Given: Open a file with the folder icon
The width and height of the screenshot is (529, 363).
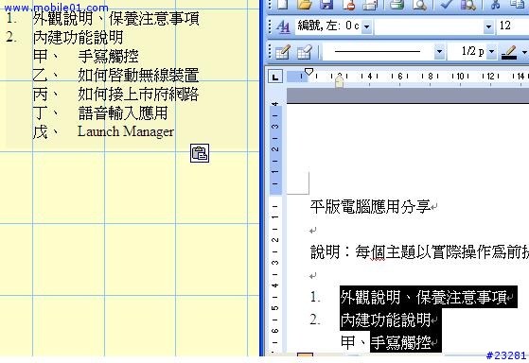Looking at the screenshot, I should pos(305,4).
